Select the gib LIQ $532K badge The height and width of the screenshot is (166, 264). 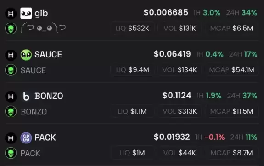[133, 29]
